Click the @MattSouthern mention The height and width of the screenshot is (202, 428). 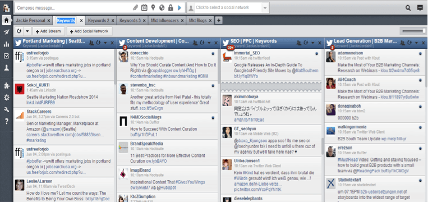[x=306, y=71]
